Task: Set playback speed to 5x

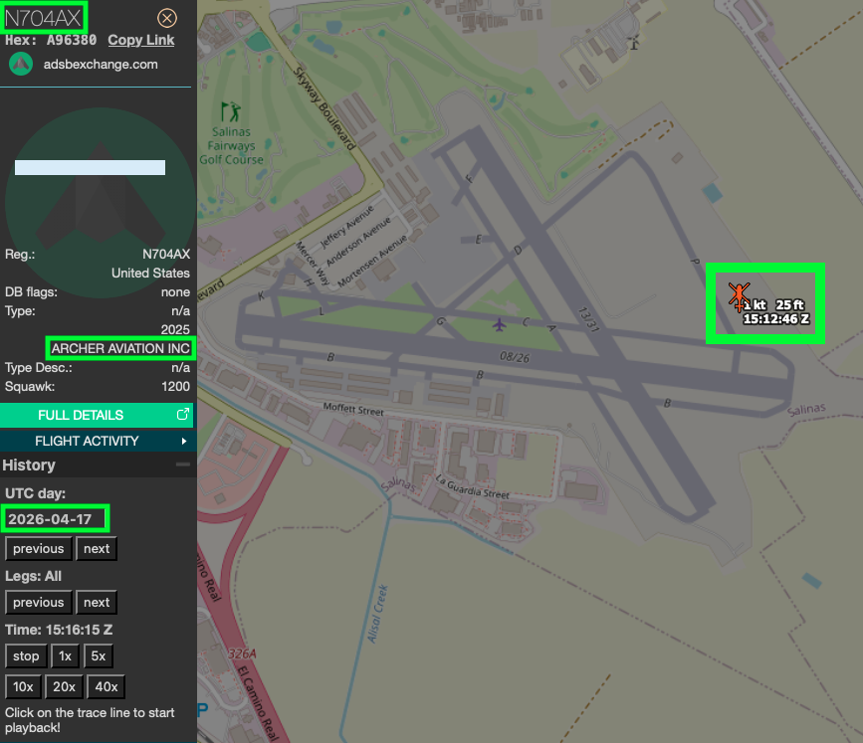Action: tap(98, 656)
